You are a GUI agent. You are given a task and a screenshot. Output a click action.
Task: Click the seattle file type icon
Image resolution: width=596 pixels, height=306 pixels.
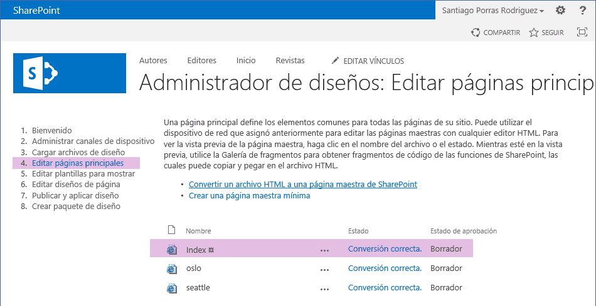click(172, 288)
